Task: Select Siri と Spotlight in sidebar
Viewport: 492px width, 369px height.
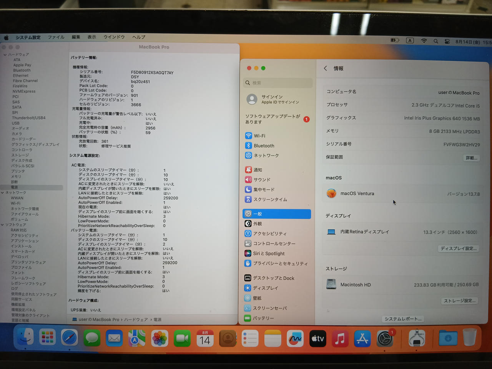Action: 277,253
